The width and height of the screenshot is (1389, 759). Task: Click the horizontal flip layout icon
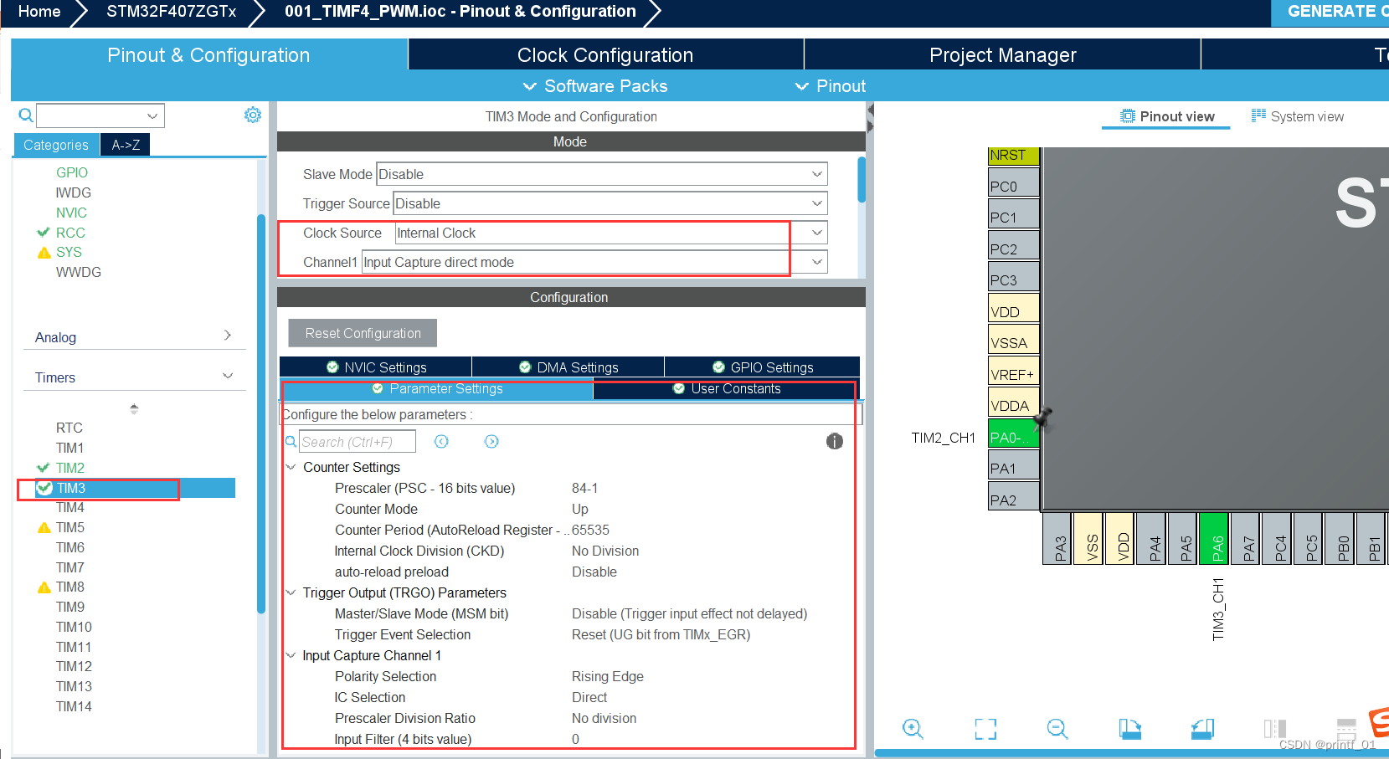point(1346,729)
